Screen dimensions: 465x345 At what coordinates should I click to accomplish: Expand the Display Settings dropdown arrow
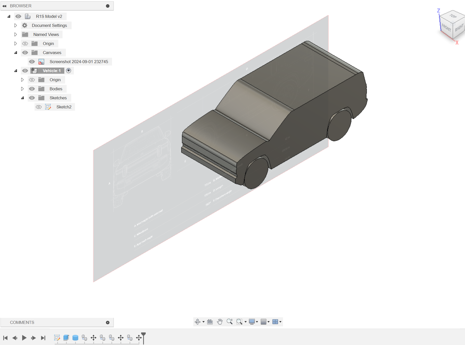[x=257, y=322]
